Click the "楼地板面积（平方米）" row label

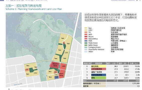(x=92, y=83)
